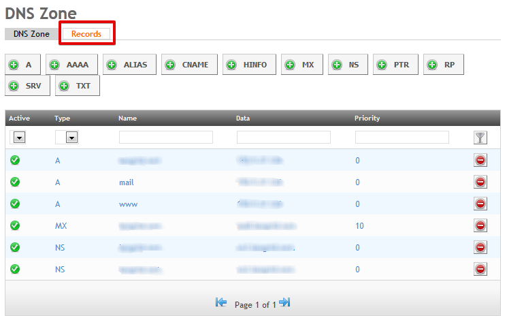The width and height of the screenshot is (507, 320).
Task: Open the mail record name
Action: (x=127, y=182)
